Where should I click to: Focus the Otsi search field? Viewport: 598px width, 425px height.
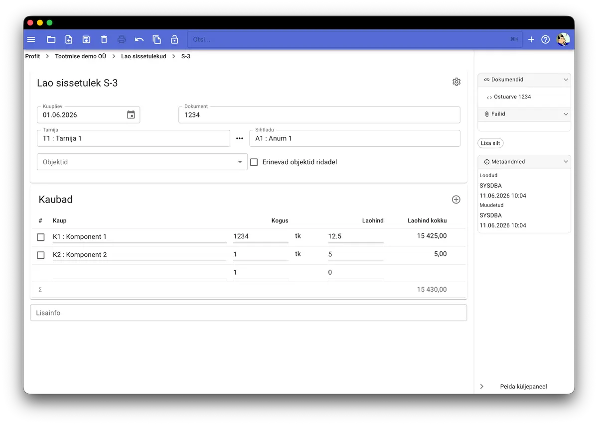(x=355, y=39)
